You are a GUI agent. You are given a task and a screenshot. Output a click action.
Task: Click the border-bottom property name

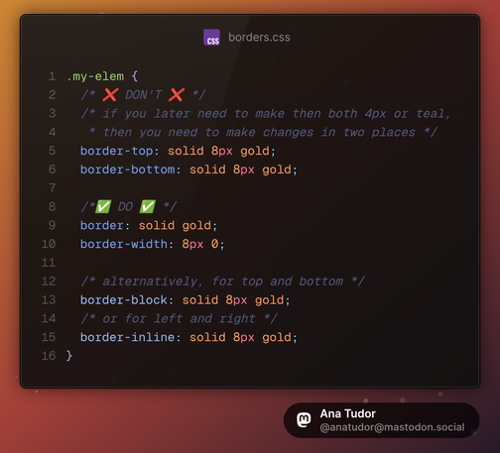pos(128,170)
